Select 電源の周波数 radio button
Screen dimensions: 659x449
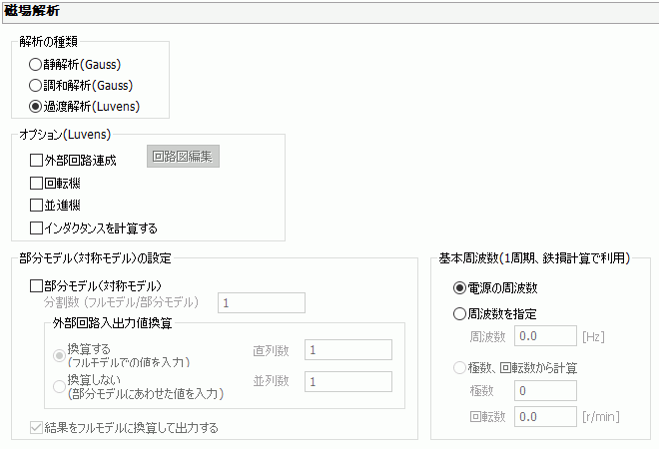tap(459, 288)
